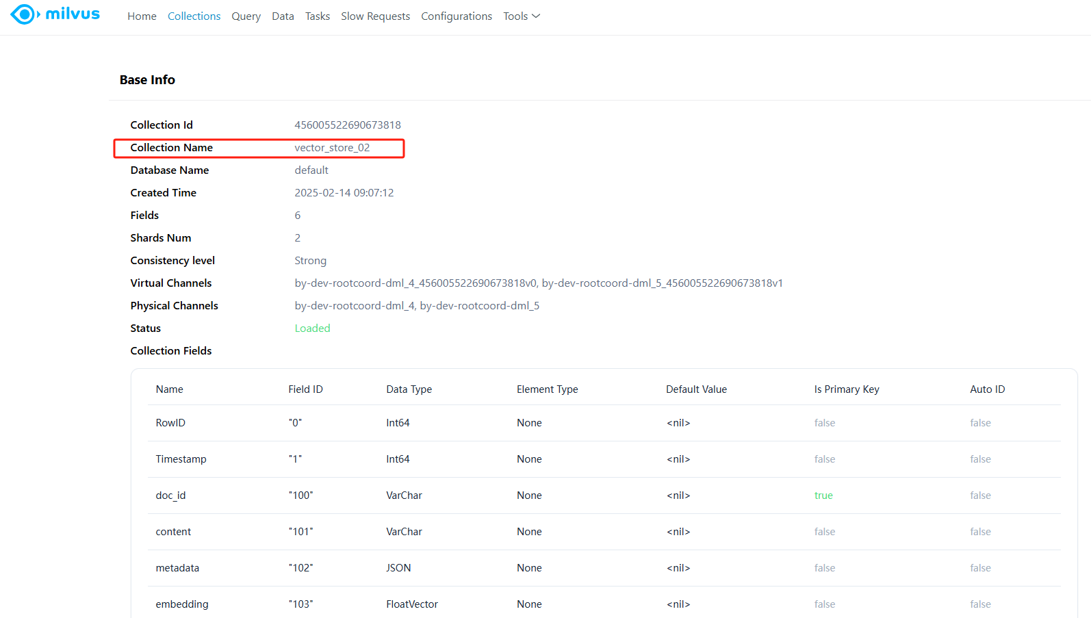The image size is (1091, 618).
Task: Click the Element Type column header
Action: click(x=547, y=389)
